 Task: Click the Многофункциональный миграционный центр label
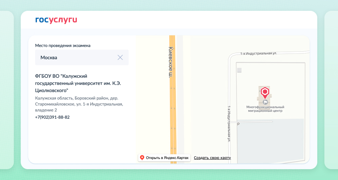[x=265, y=109]
